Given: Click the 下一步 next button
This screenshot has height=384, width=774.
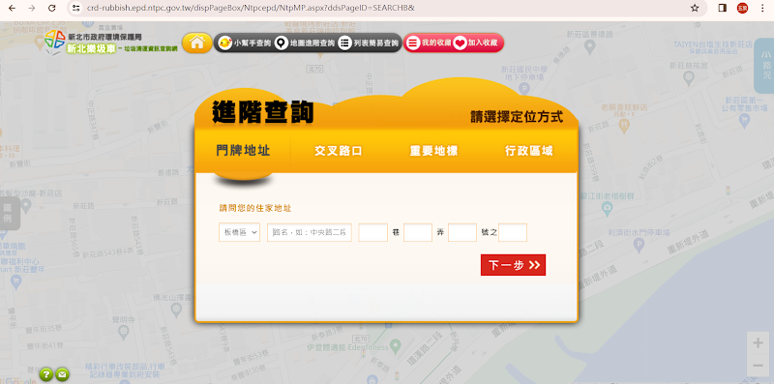Looking at the screenshot, I should pos(513,265).
